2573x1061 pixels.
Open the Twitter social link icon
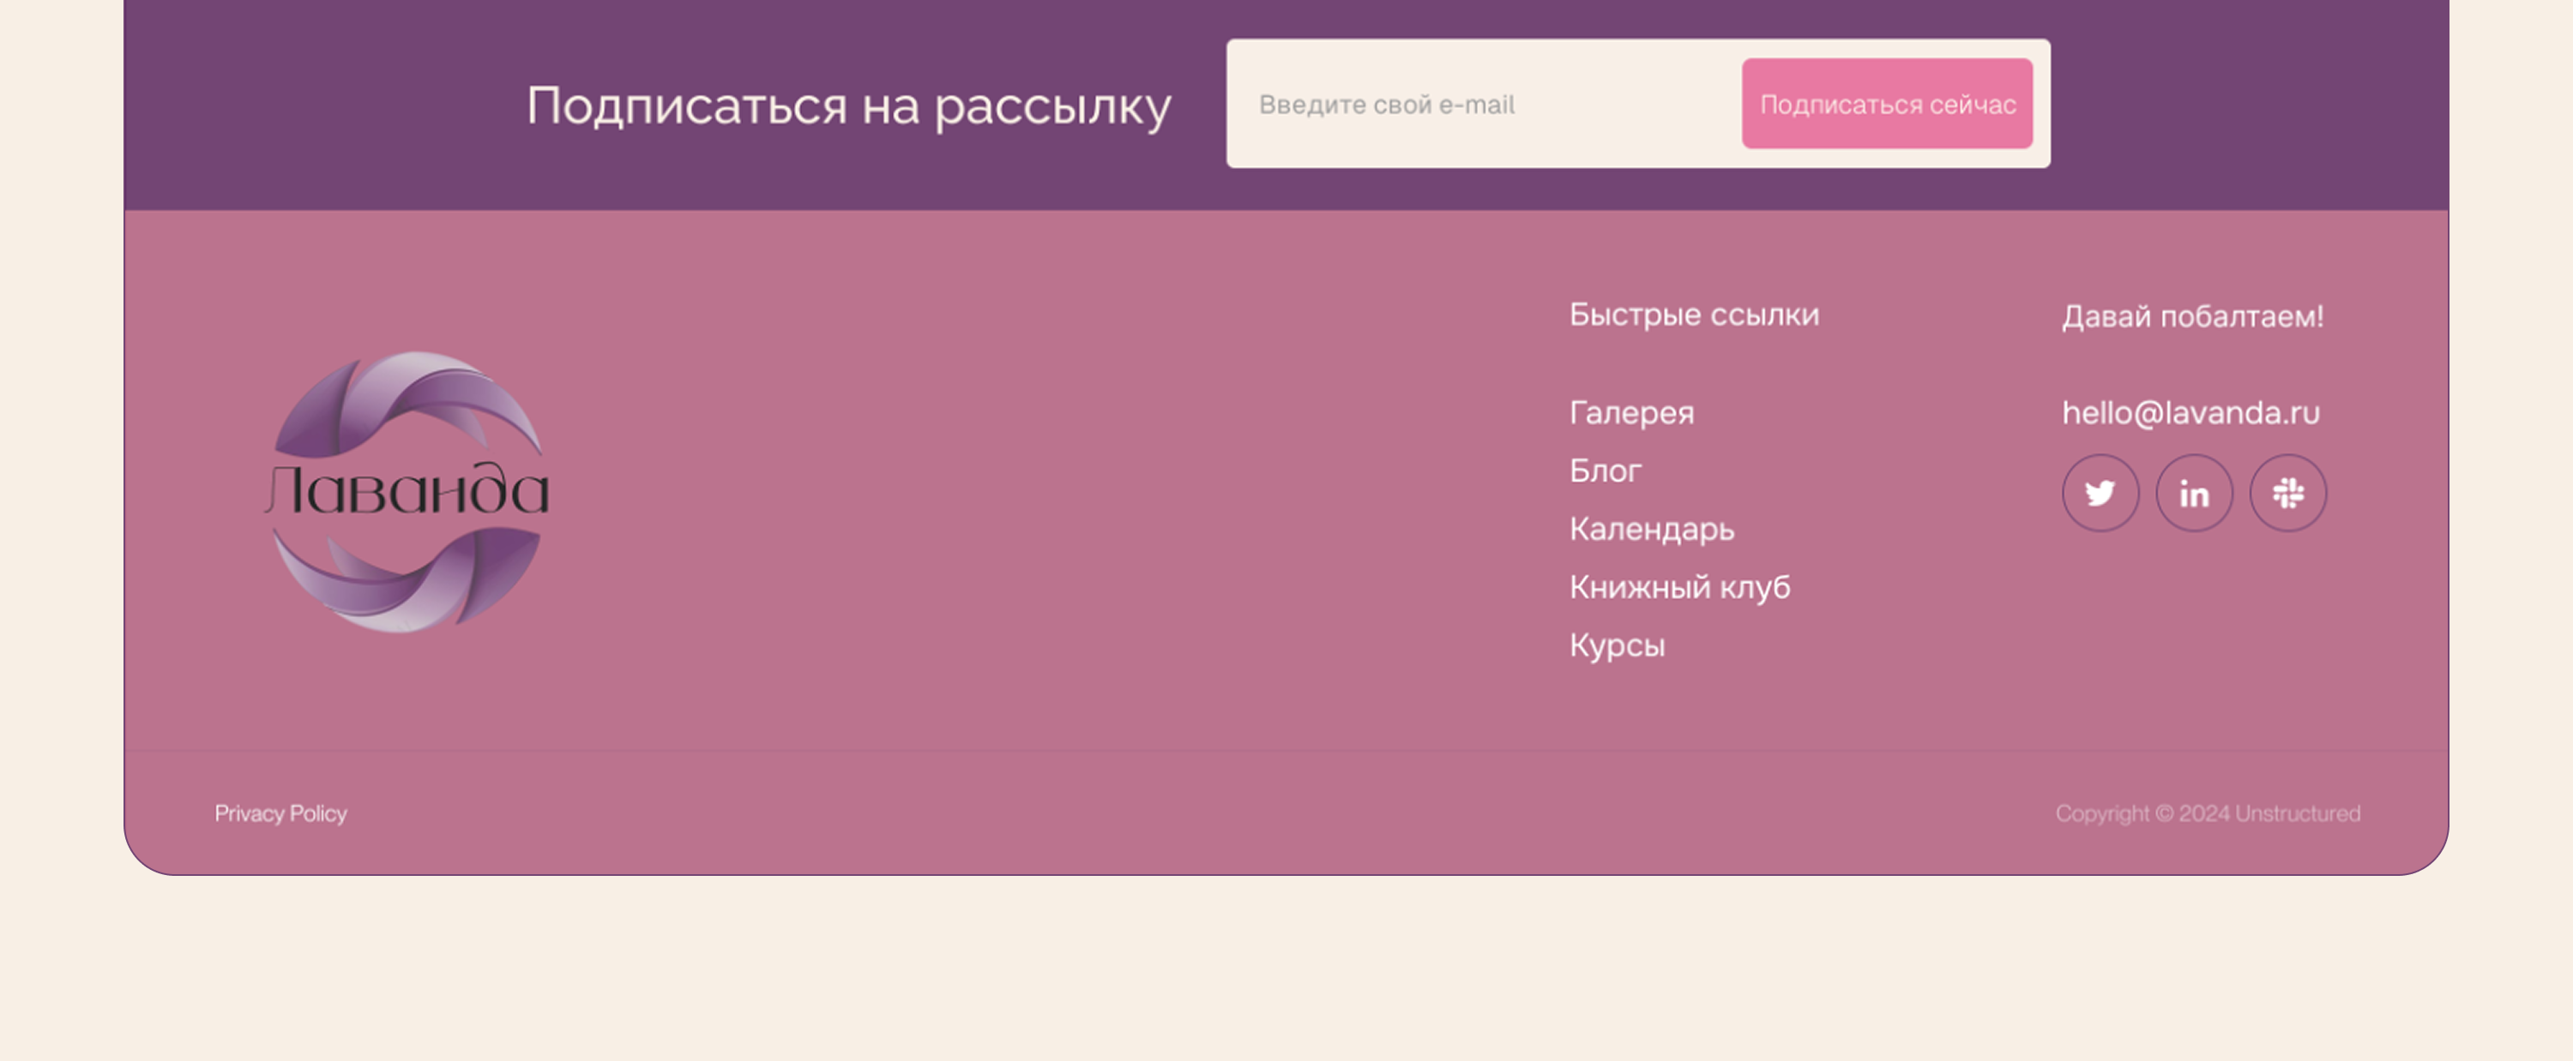point(2100,493)
